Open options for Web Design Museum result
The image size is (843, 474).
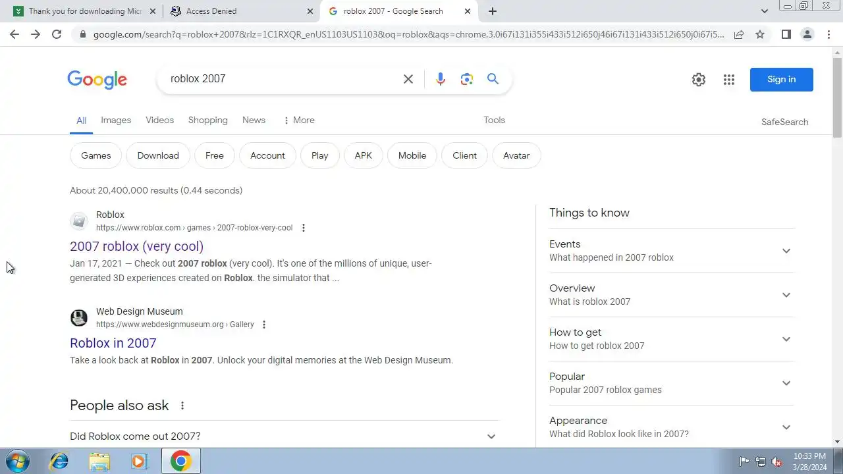(x=264, y=325)
